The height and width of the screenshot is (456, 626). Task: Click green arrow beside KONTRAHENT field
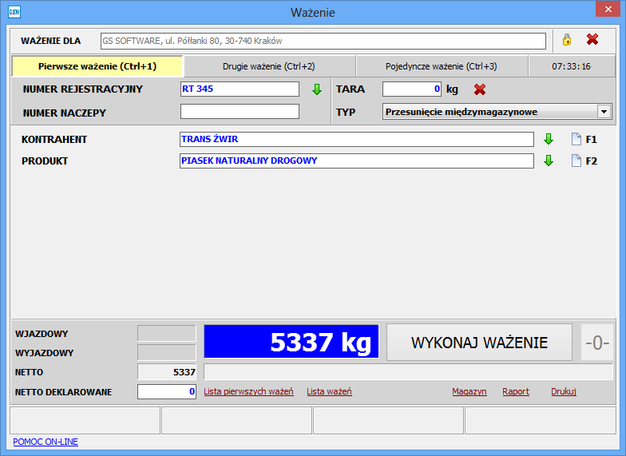549,139
